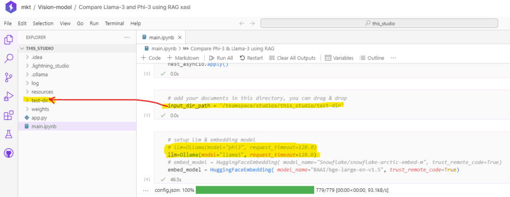Expand the .ollama folder
510x197 pixels.
(28, 75)
